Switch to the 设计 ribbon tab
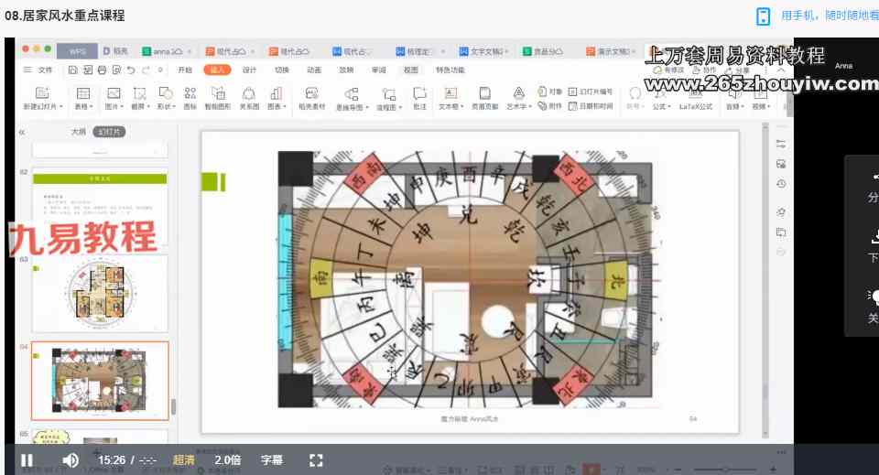Image resolution: width=879 pixels, height=475 pixels. click(x=250, y=70)
